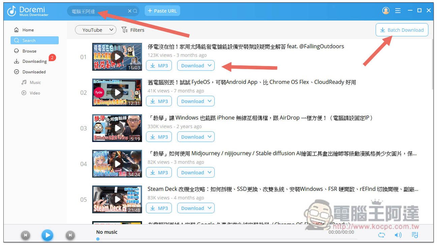Expand Download options for result 01
The height and width of the screenshot is (245, 437).
(x=196, y=66)
